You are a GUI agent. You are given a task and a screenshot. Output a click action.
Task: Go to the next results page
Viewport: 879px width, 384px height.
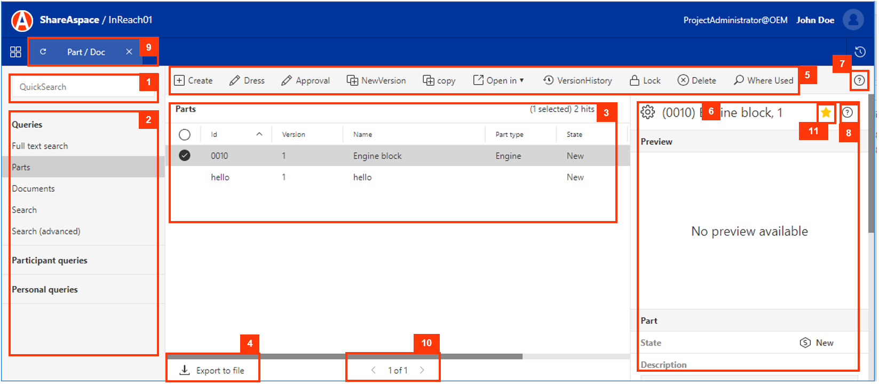(422, 370)
